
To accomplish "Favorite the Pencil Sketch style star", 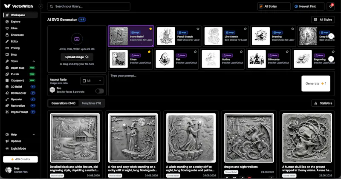I will 198,29.
